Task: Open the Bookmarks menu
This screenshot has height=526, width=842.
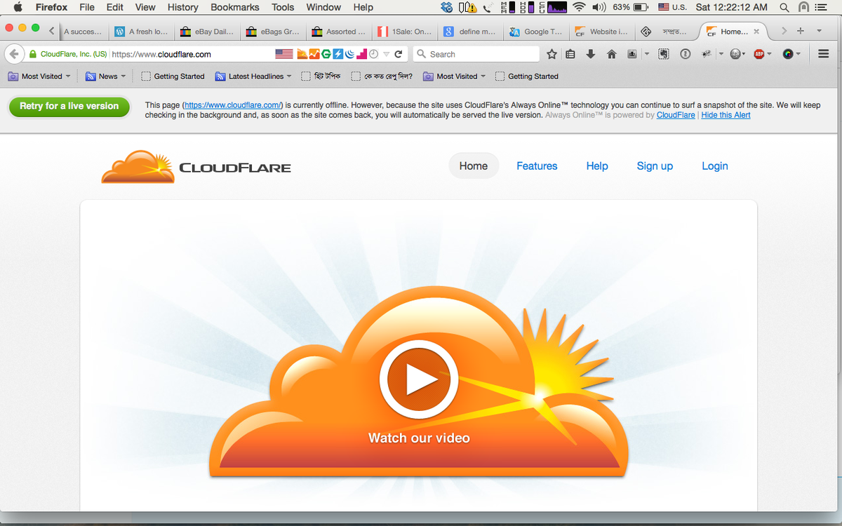Action: click(x=234, y=7)
